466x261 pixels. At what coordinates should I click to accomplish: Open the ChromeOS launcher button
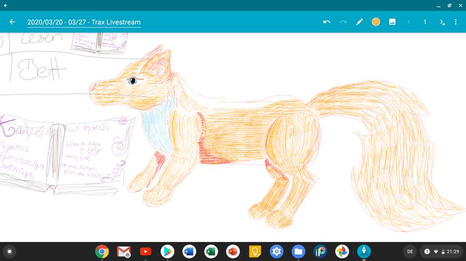coord(9,252)
